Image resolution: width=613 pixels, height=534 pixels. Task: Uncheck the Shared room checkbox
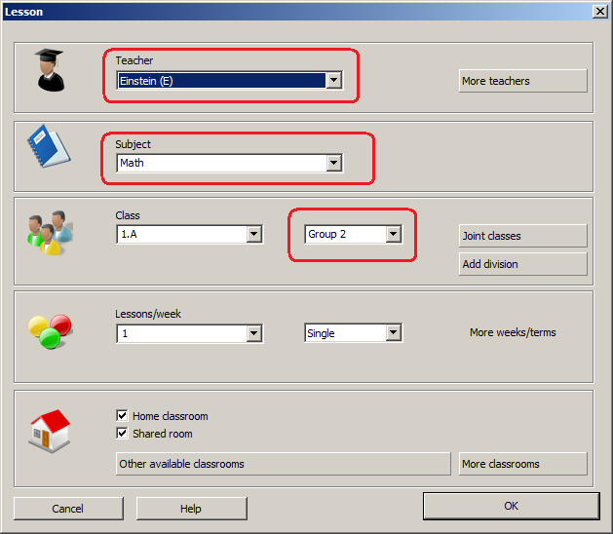122,434
